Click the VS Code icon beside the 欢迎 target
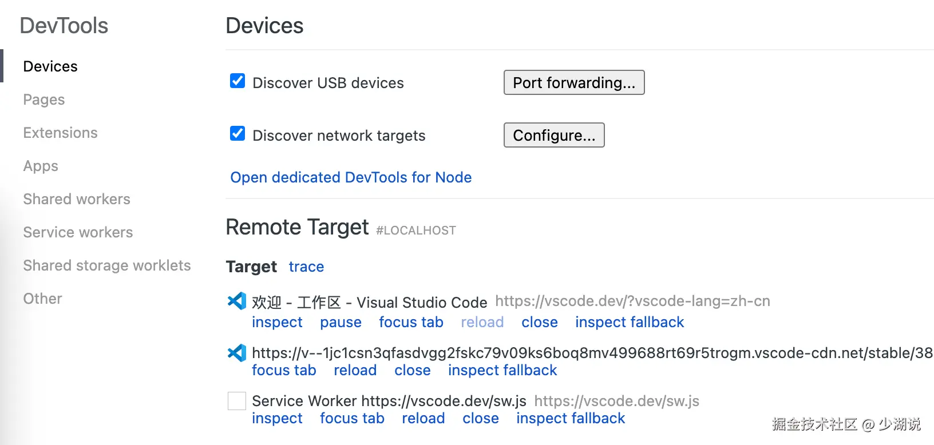The width and height of the screenshot is (934, 445). (237, 301)
